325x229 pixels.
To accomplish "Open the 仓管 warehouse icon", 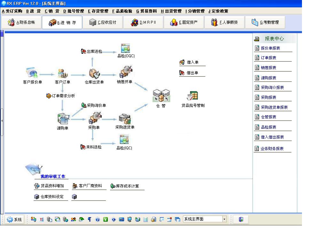I will (161, 95).
